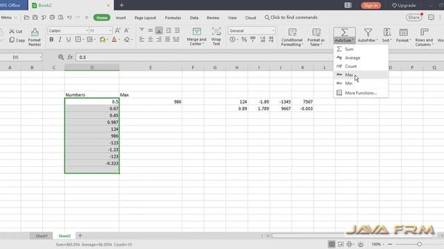
Task: Open Conditional Formatting options
Action: (x=292, y=37)
